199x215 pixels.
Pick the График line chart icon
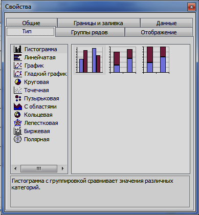pyautogui.click(x=18, y=66)
